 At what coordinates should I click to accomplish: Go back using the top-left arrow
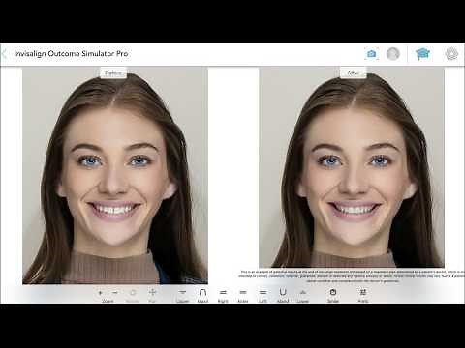pos(4,54)
